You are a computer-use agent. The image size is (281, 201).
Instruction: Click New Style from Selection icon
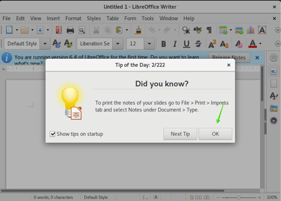68,44
